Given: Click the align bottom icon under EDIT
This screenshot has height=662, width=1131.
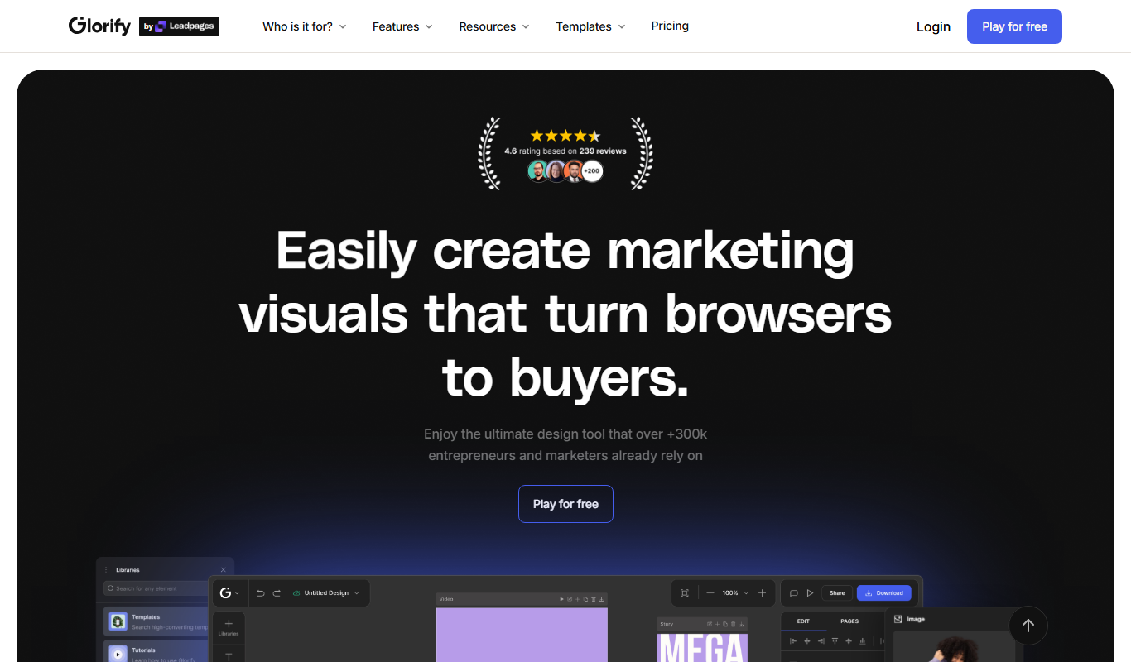Looking at the screenshot, I should tap(863, 641).
